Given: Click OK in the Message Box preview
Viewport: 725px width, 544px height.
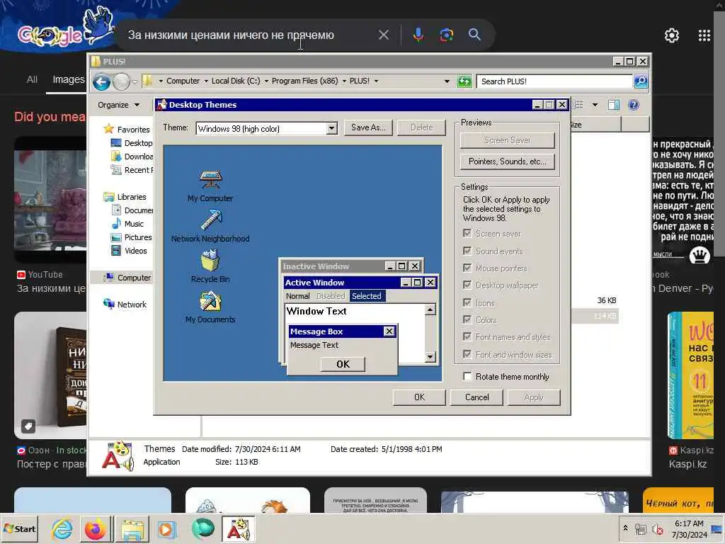Looking at the screenshot, I should click(x=343, y=364).
